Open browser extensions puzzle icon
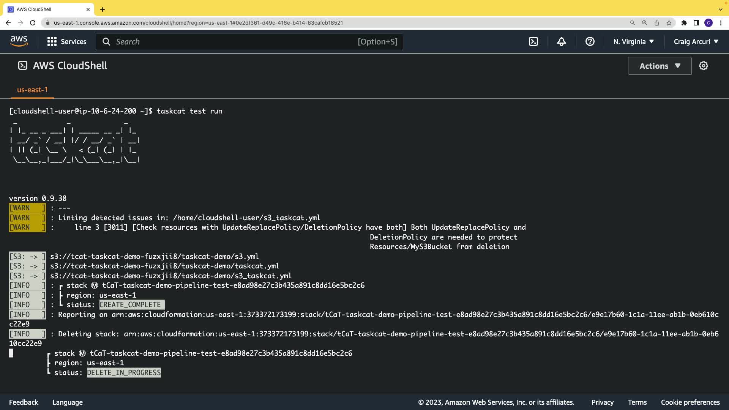Screen dimensions: 729x410 [x=684, y=23]
